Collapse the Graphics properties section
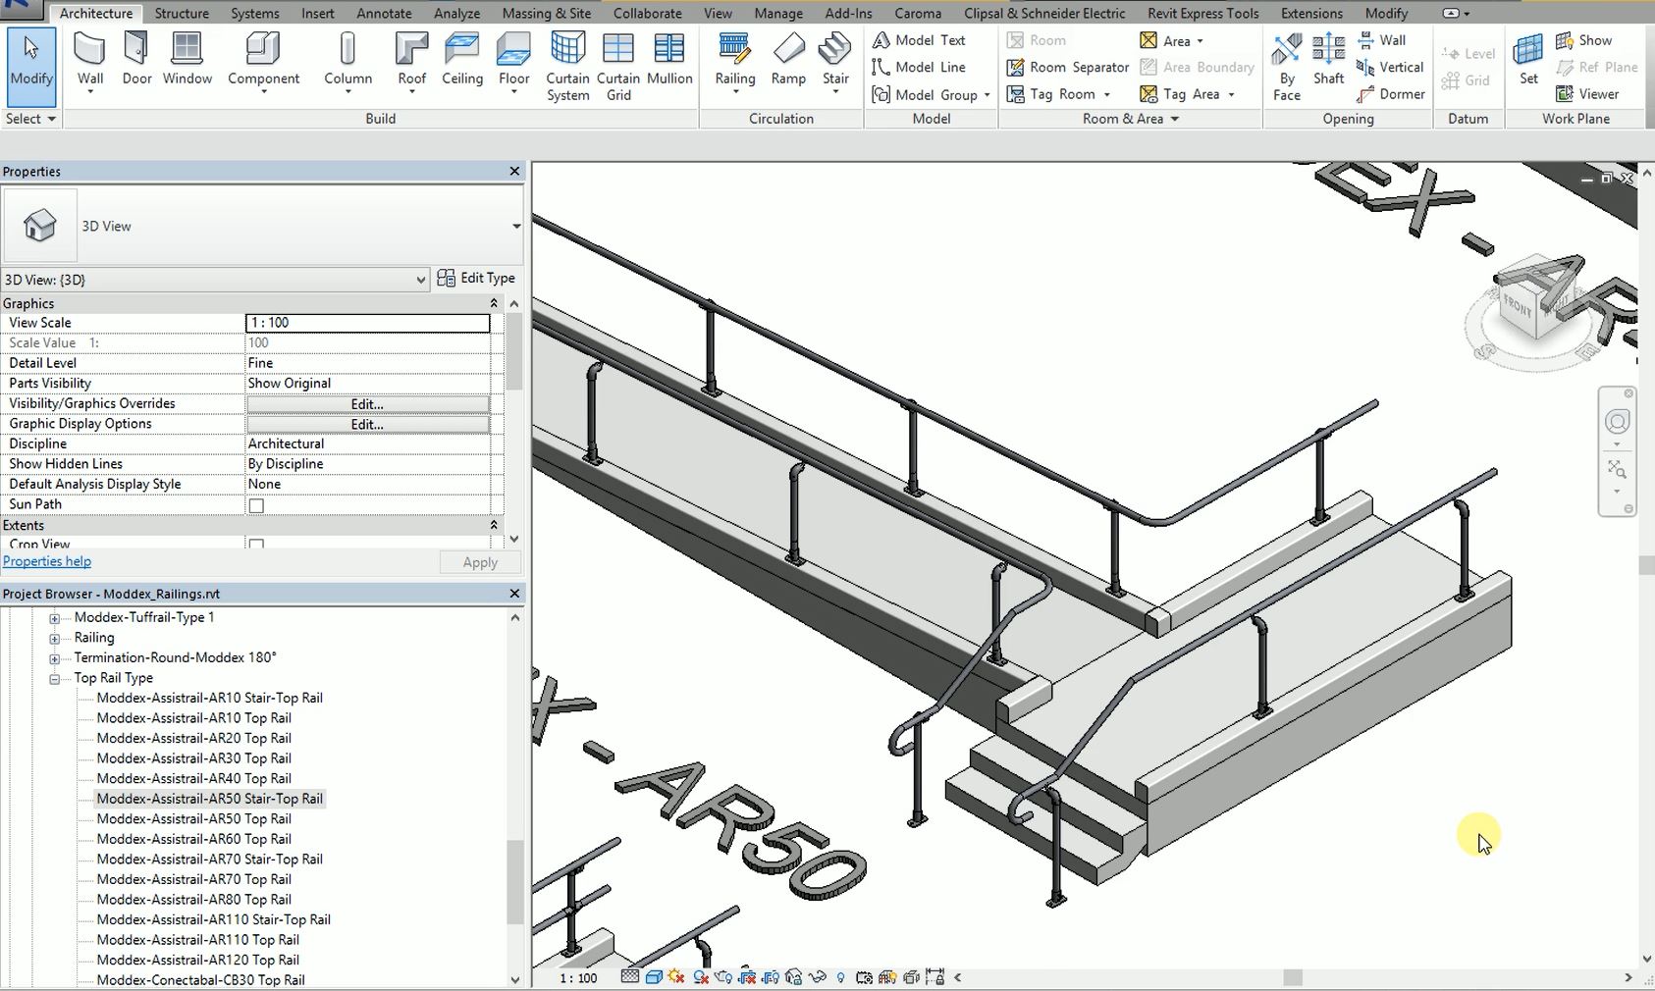1655x991 pixels. click(494, 304)
